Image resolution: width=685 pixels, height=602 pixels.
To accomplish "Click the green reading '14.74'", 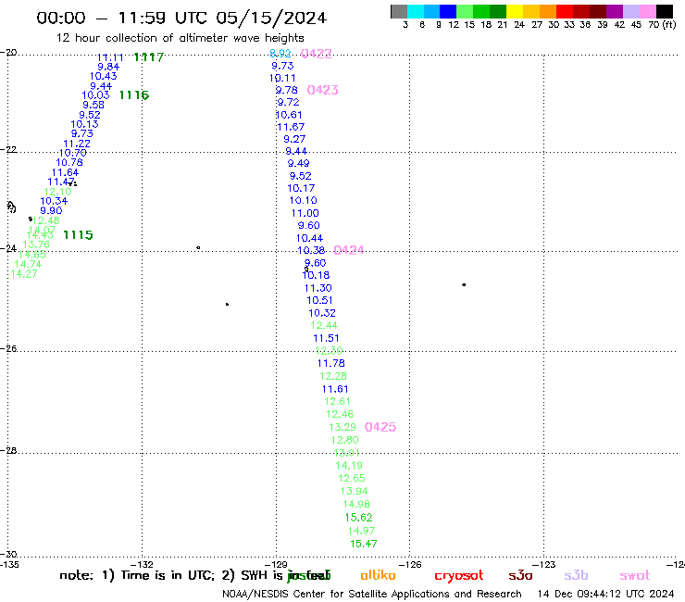I will coord(28,265).
